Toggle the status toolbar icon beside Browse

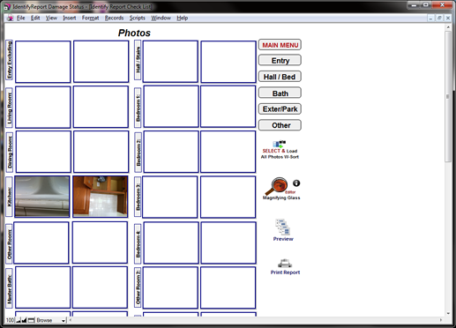[31, 320]
